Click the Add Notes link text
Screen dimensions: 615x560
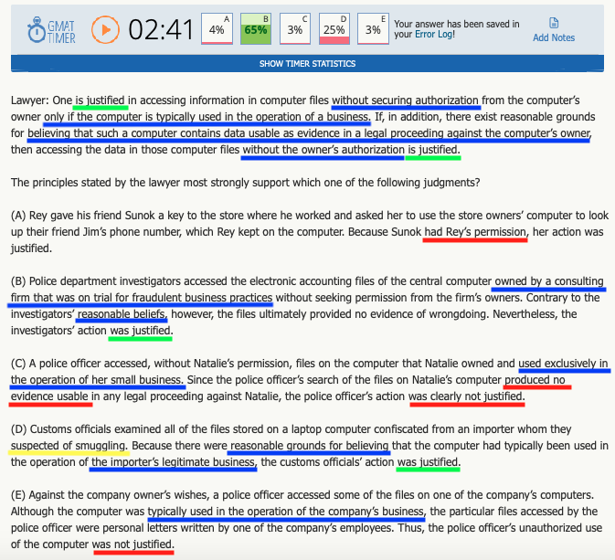coord(554,38)
